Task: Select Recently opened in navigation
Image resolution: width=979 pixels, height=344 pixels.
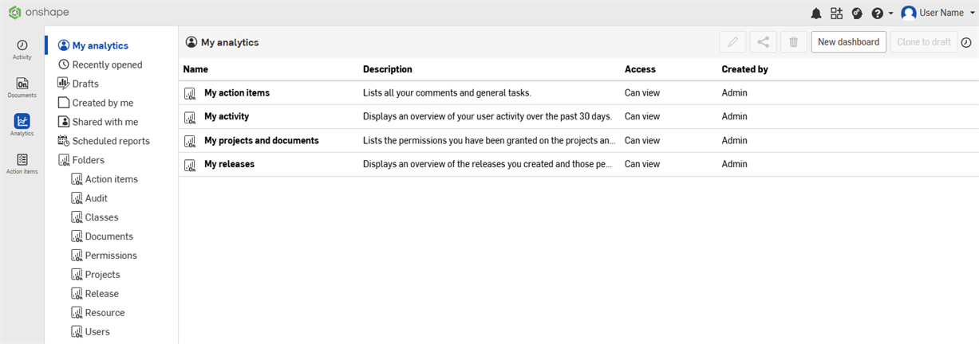Action: 107,64
